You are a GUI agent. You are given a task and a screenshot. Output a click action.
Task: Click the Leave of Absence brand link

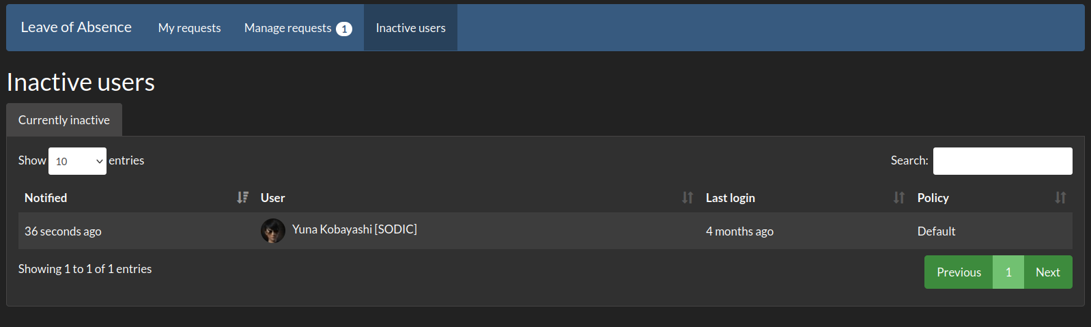(76, 27)
